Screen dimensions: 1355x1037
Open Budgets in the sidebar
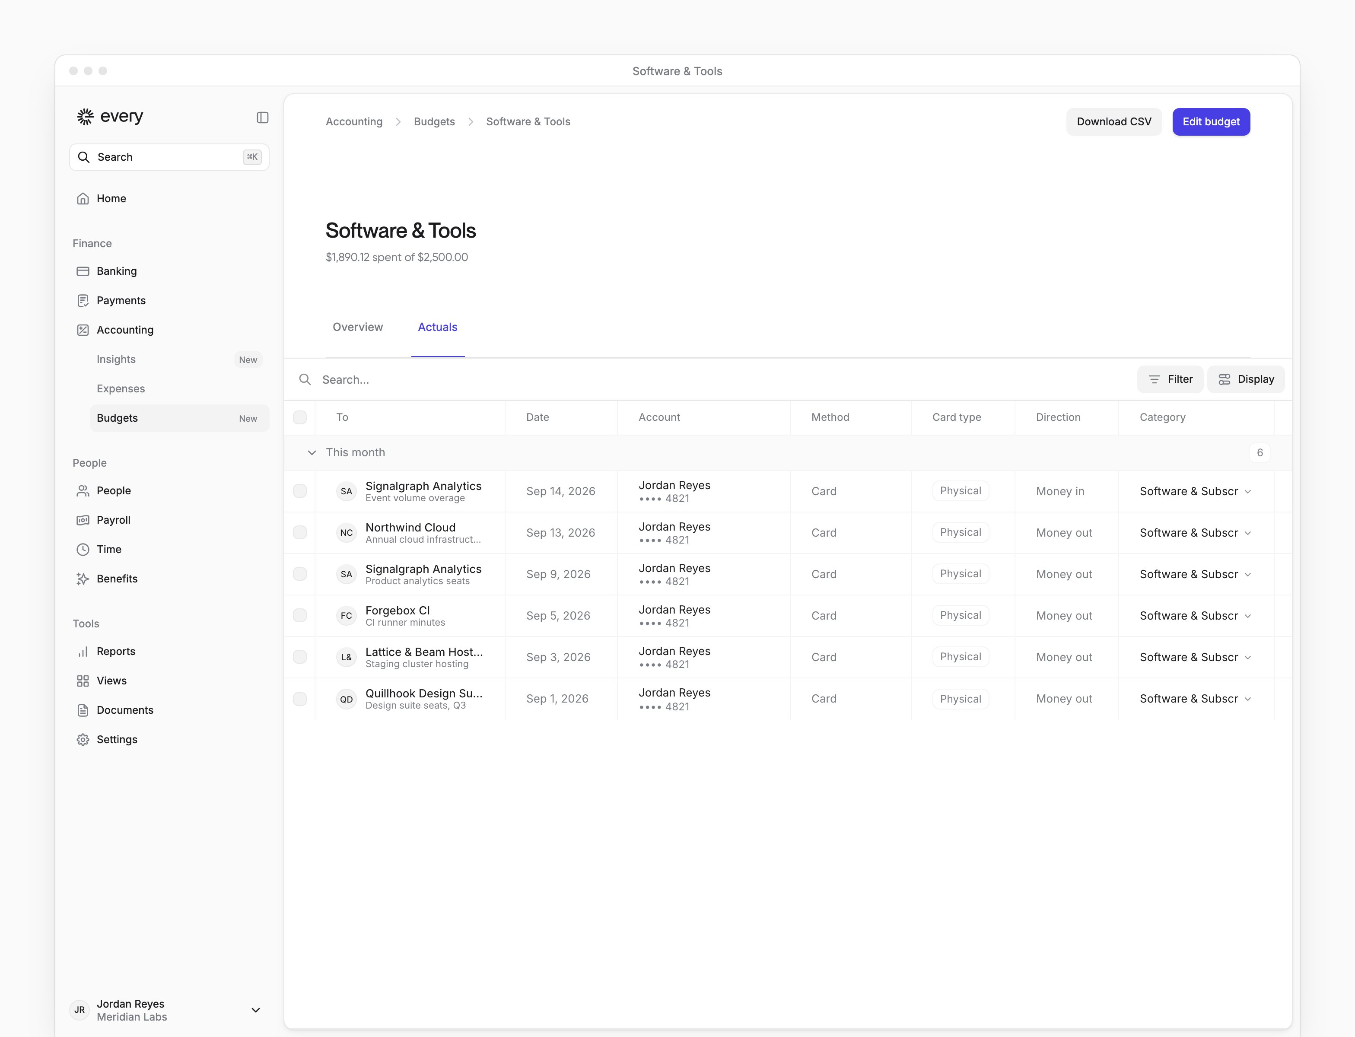pyautogui.click(x=180, y=418)
